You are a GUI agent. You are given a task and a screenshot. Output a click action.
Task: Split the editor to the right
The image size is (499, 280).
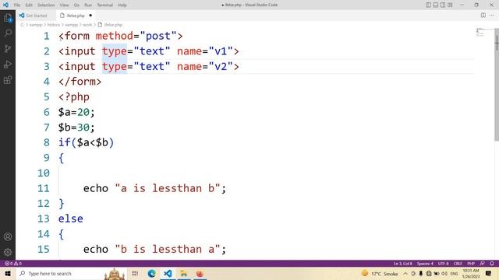click(x=483, y=16)
